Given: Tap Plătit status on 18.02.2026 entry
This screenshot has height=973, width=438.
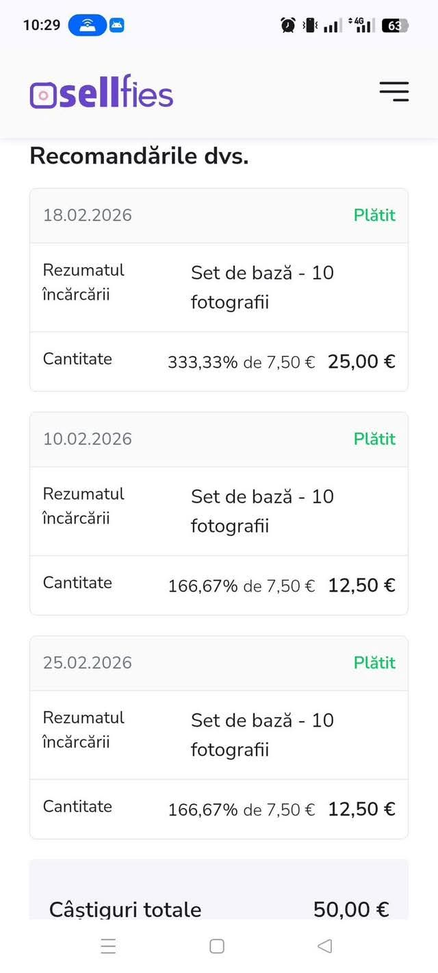Looking at the screenshot, I should tap(374, 215).
